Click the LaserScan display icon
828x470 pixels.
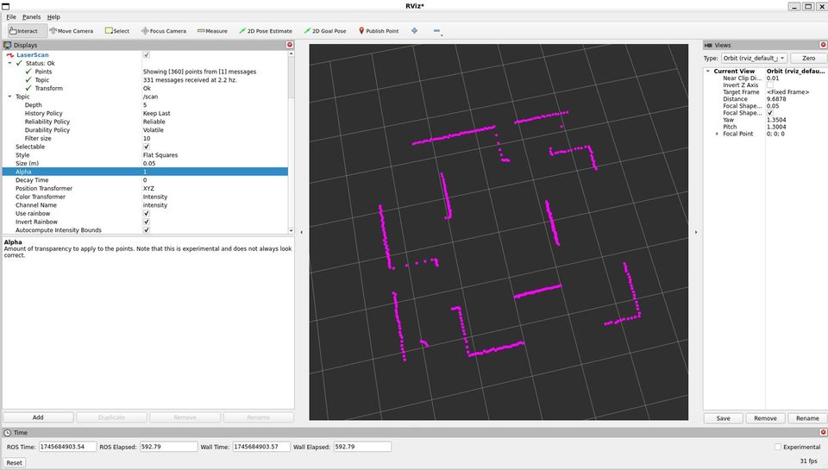(x=10, y=55)
